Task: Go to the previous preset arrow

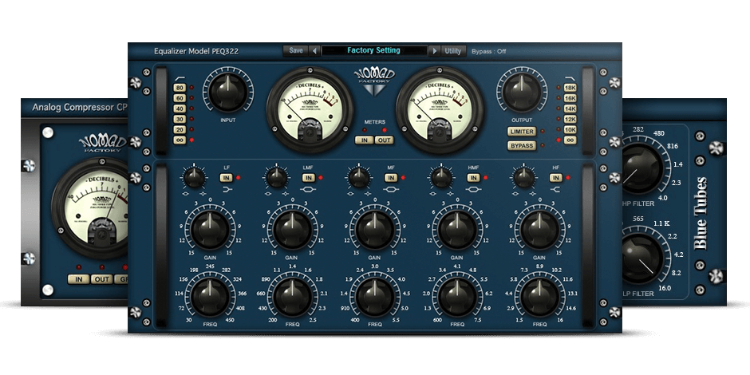Action: (x=314, y=51)
